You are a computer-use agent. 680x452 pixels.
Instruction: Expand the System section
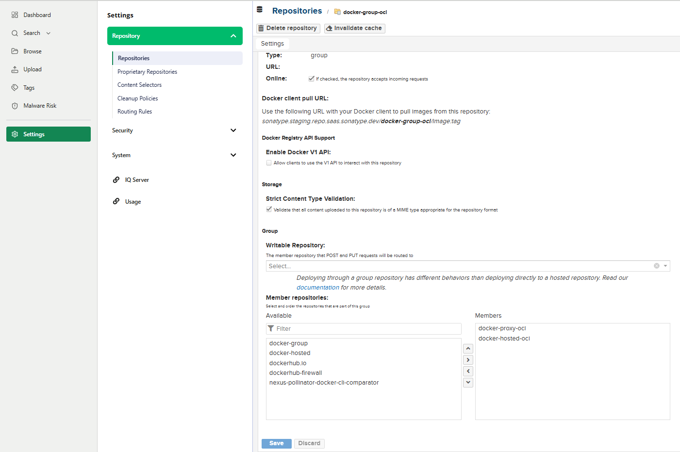pos(233,155)
